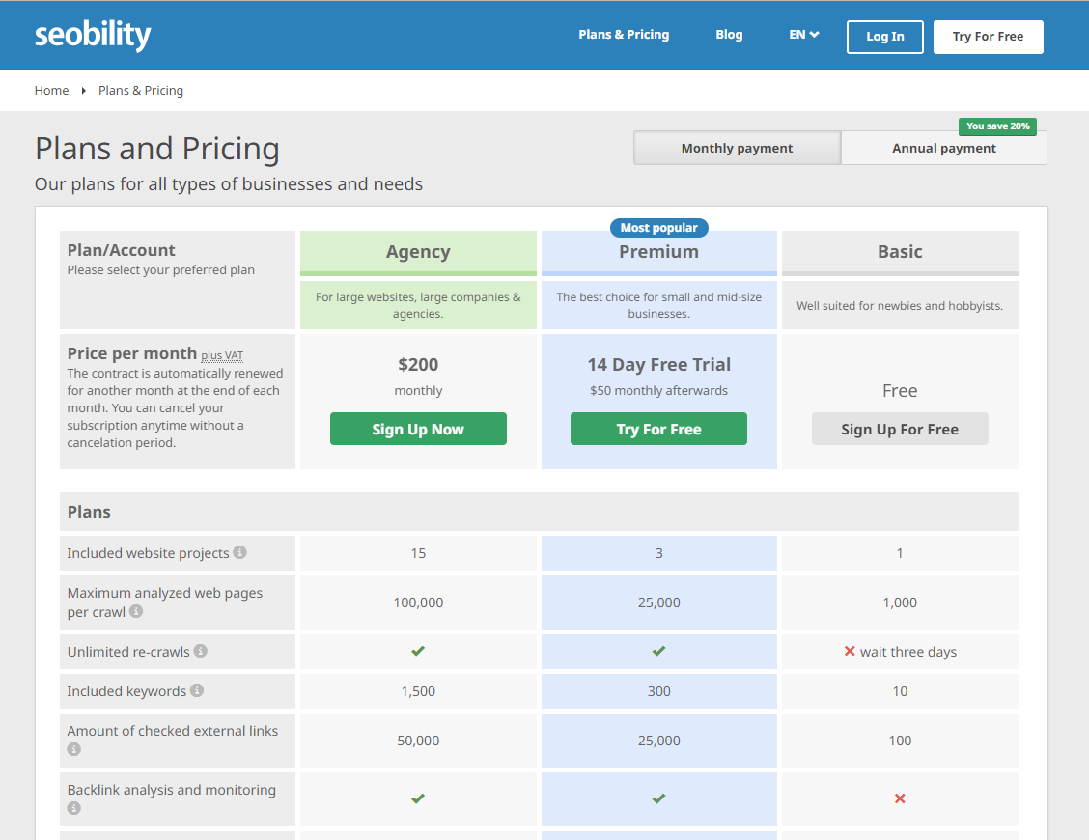
Task: Click info icon under Amount of checked external links
Action: click(x=74, y=749)
